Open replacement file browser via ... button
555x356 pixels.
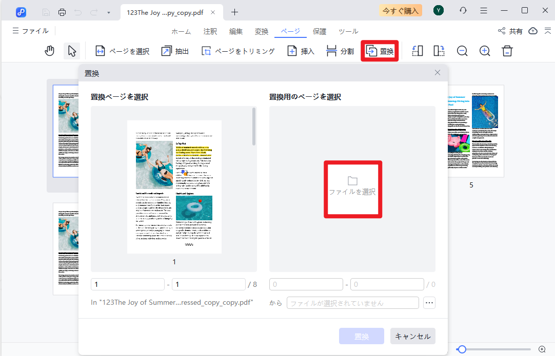pos(429,302)
